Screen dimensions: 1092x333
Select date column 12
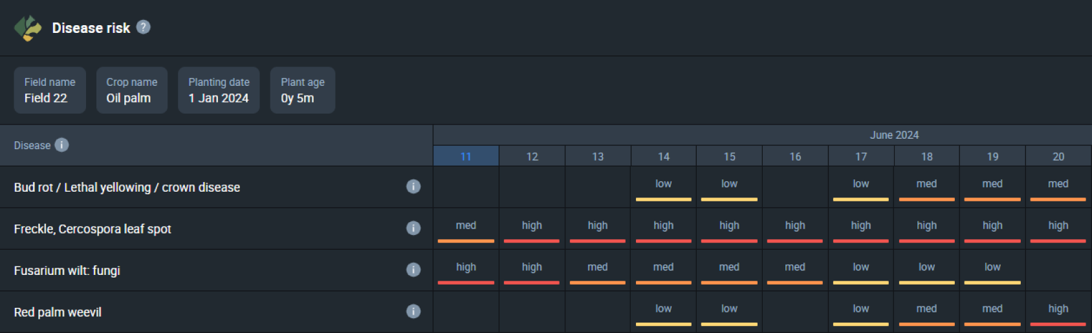[x=532, y=156]
